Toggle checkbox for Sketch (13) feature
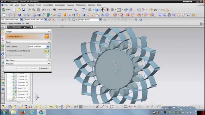This screenshot has width=205, height=115. [x=14, y=91]
